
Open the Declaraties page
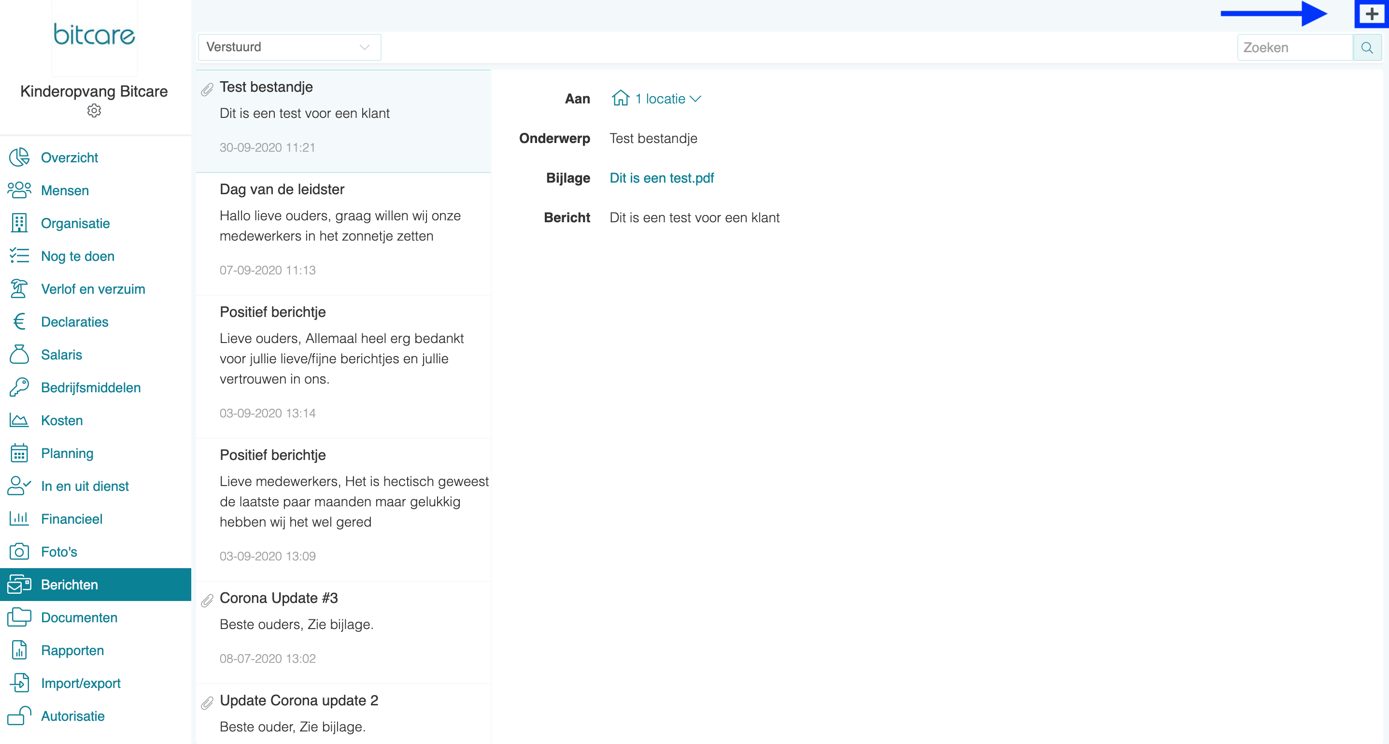(x=96, y=322)
